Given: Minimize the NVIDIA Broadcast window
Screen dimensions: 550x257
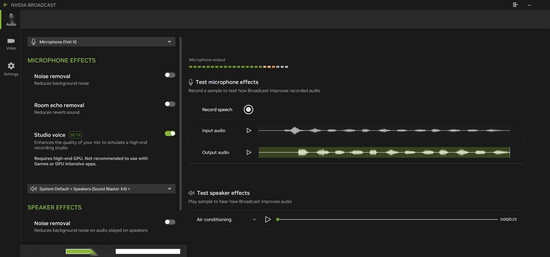Looking at the screenshot, I should coord(529,5).
